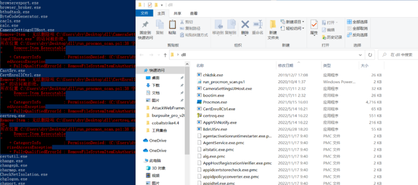Open 视频 (Videos) in navigation pane

coord(156,175)
